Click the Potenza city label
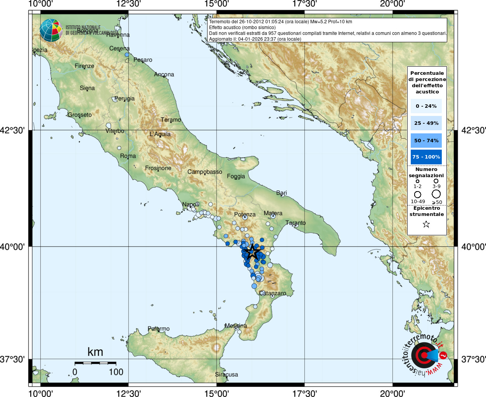The width and height of the screenshot is (486, 397). point(245,214)
